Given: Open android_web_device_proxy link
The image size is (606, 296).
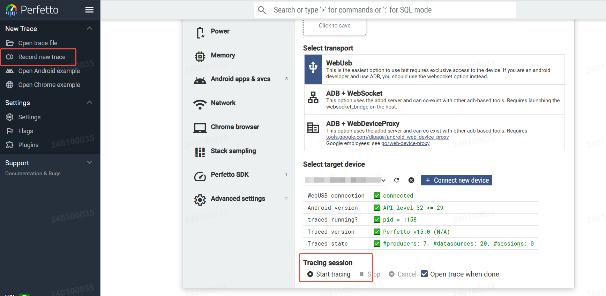Looking at the screenshot, I should 387,137.
